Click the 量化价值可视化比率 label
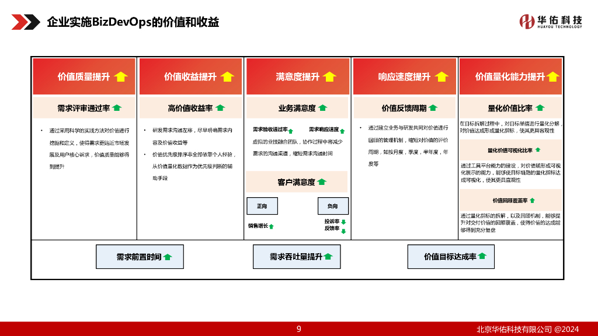The image size is (598, 336). pos(510,150)
